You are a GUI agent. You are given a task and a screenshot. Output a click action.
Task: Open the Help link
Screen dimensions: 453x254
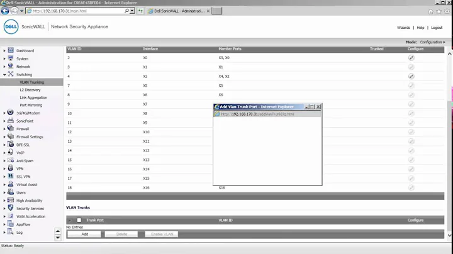[420, 28]
